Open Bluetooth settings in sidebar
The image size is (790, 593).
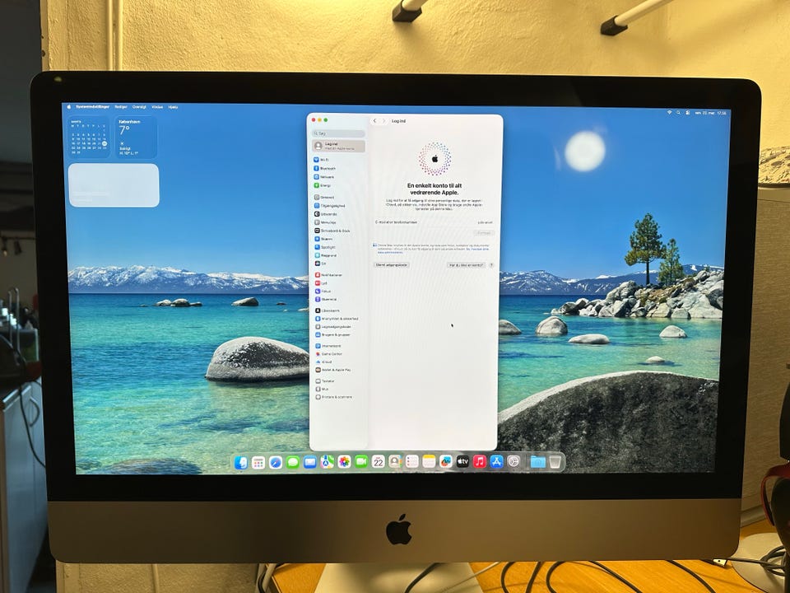(x=338, y=168)
